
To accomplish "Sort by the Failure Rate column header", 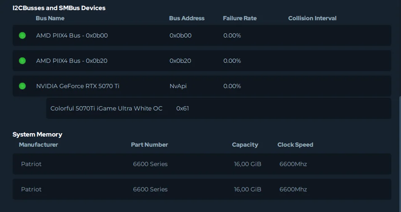I will pyautogui.click(x=240, y=18).
